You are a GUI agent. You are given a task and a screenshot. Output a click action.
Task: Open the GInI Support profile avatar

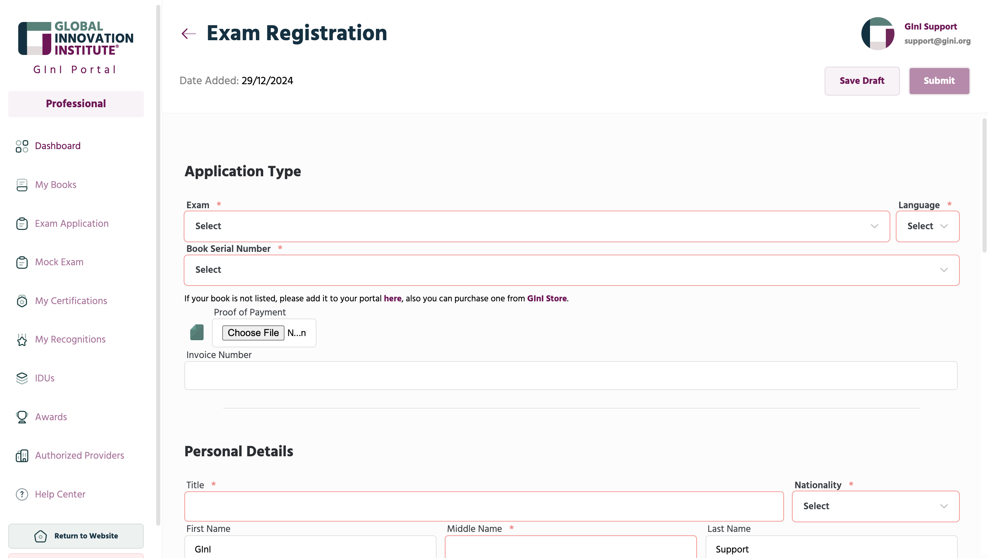point(878,33)
